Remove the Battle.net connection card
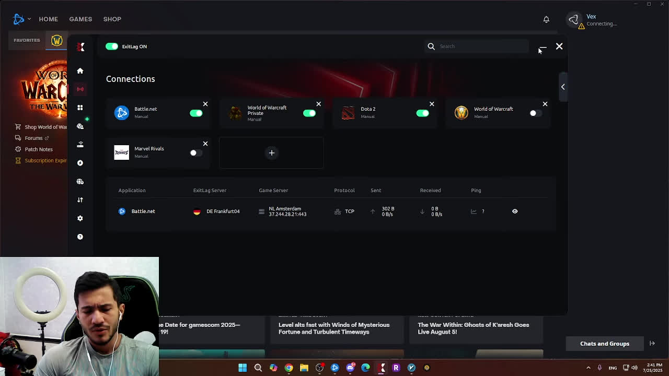This screenshot has height=376, width=669. click(205, 104)
